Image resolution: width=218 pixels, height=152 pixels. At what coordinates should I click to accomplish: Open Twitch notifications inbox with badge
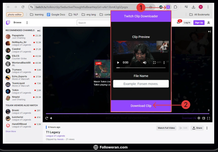[x=178, y=23]
